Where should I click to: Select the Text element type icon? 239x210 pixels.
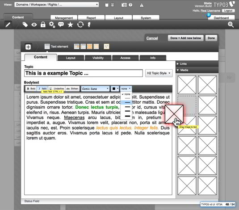[47, 46]
